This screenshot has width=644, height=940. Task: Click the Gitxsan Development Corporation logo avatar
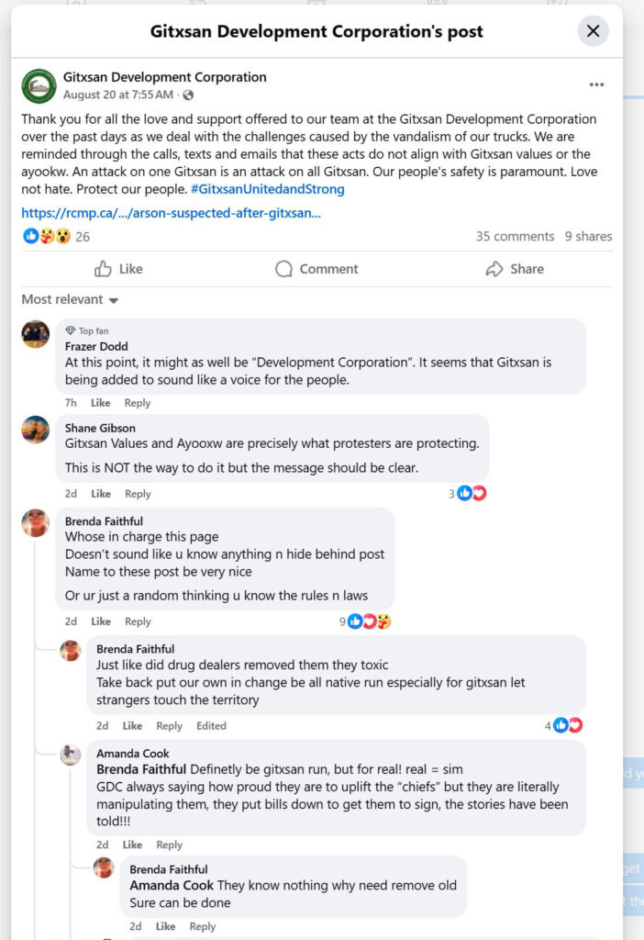39,85
